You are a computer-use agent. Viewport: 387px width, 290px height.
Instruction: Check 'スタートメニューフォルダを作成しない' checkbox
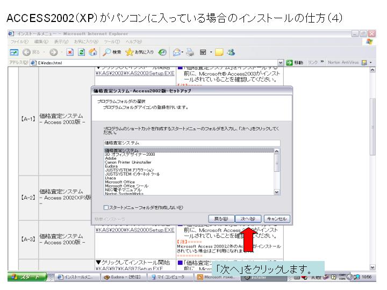tap(106, 207)
